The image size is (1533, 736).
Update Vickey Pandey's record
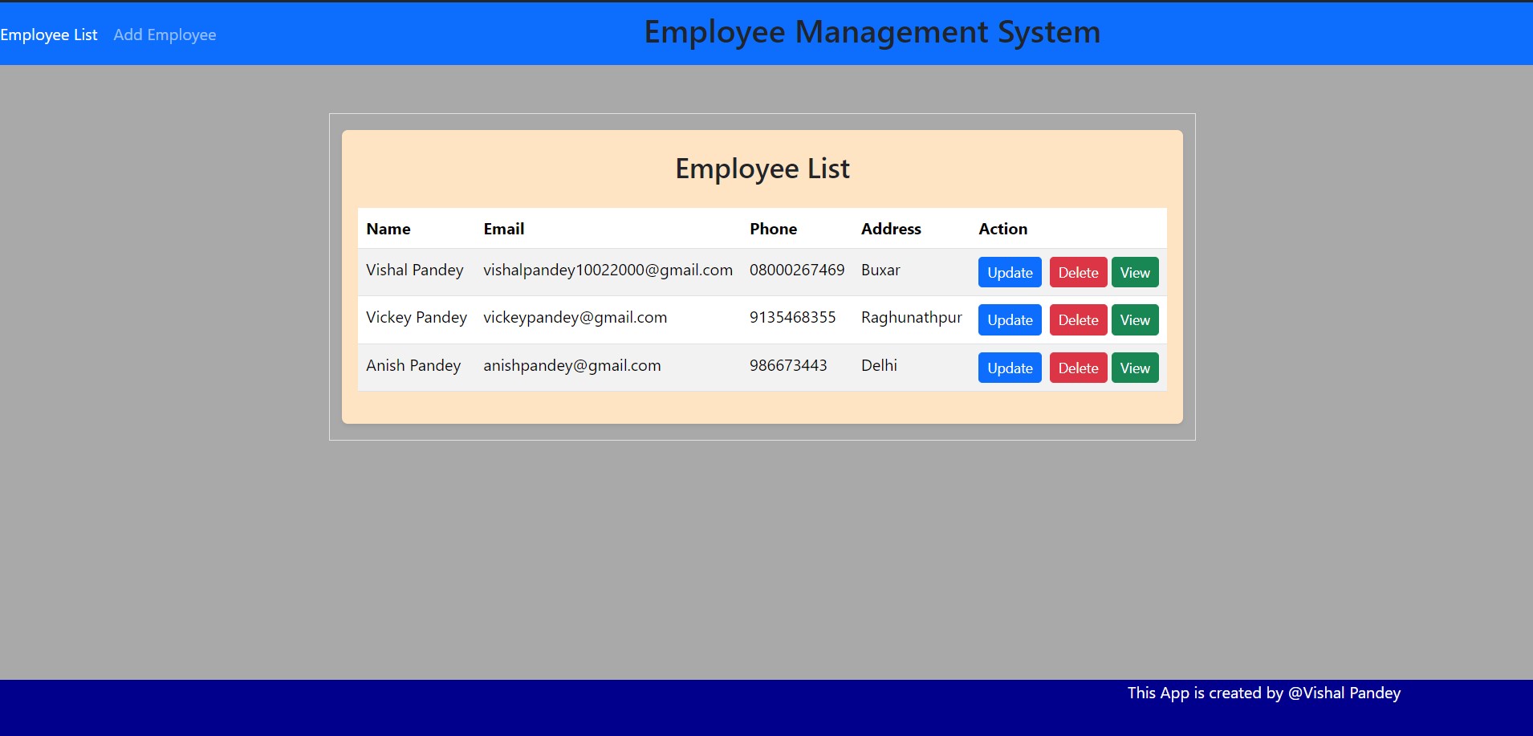(x=1008, y=319)
